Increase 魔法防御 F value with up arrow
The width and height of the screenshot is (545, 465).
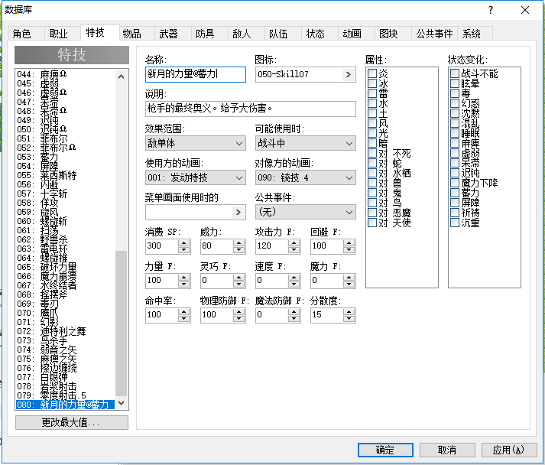tap(294, 311)
